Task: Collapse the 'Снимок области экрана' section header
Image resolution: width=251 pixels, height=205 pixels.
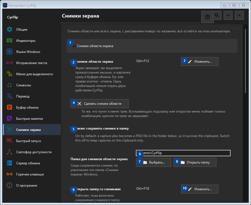Action: coord(152,46)
